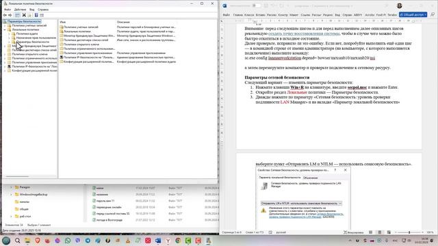Select file перед ссылкой поставь $$

pos(113,214)
